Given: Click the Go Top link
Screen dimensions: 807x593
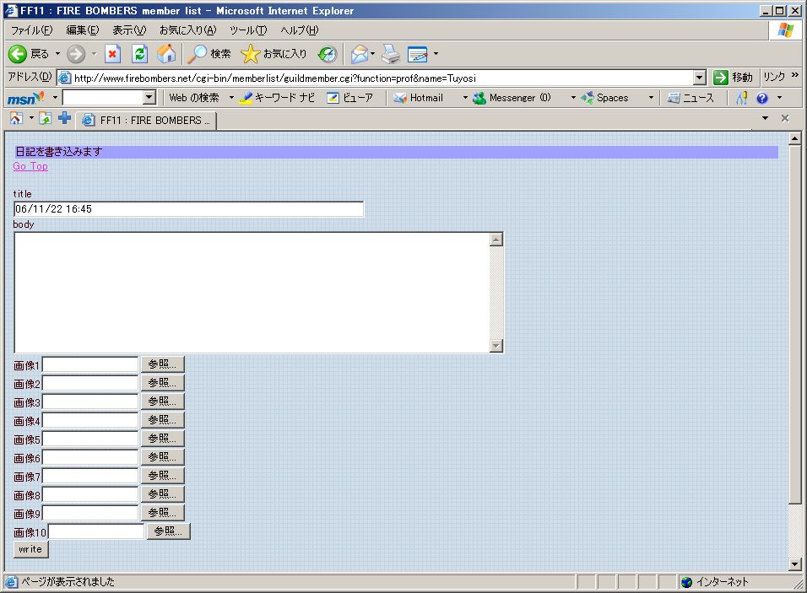Looking at the screenshot, I should pos(30,166).
